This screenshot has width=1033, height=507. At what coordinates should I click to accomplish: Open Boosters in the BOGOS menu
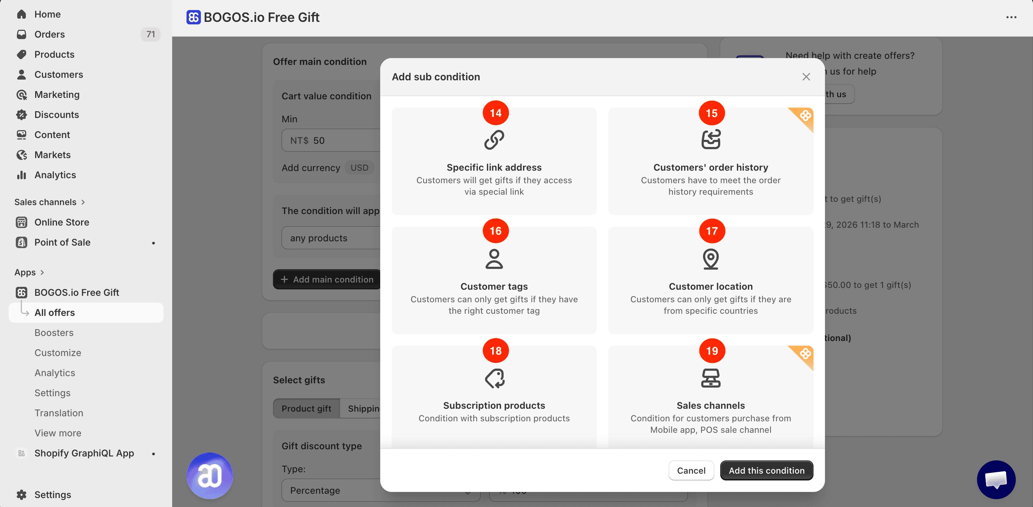coord(54,332)
